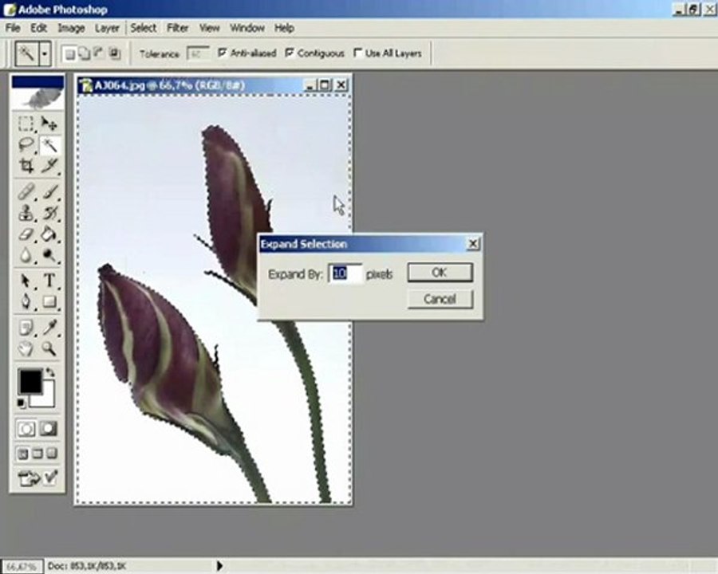Select the Healing Brush tool
718x574 pixels.
click(26, 191)
